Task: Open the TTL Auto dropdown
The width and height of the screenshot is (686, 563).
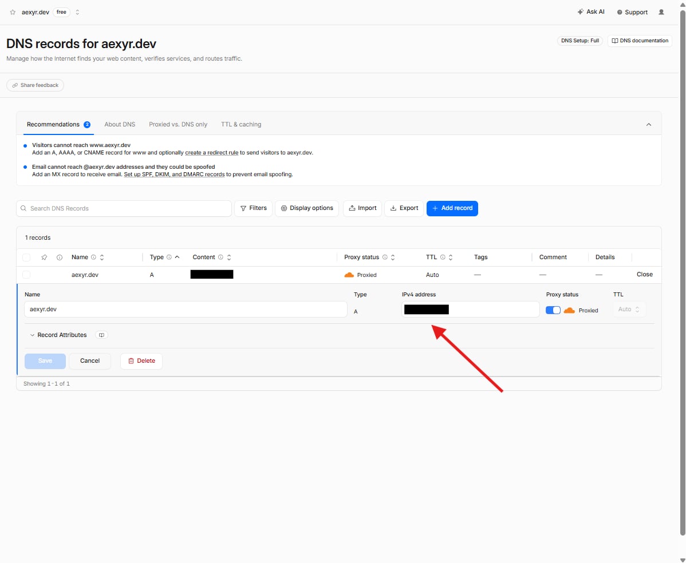Action: click(629, 310)
